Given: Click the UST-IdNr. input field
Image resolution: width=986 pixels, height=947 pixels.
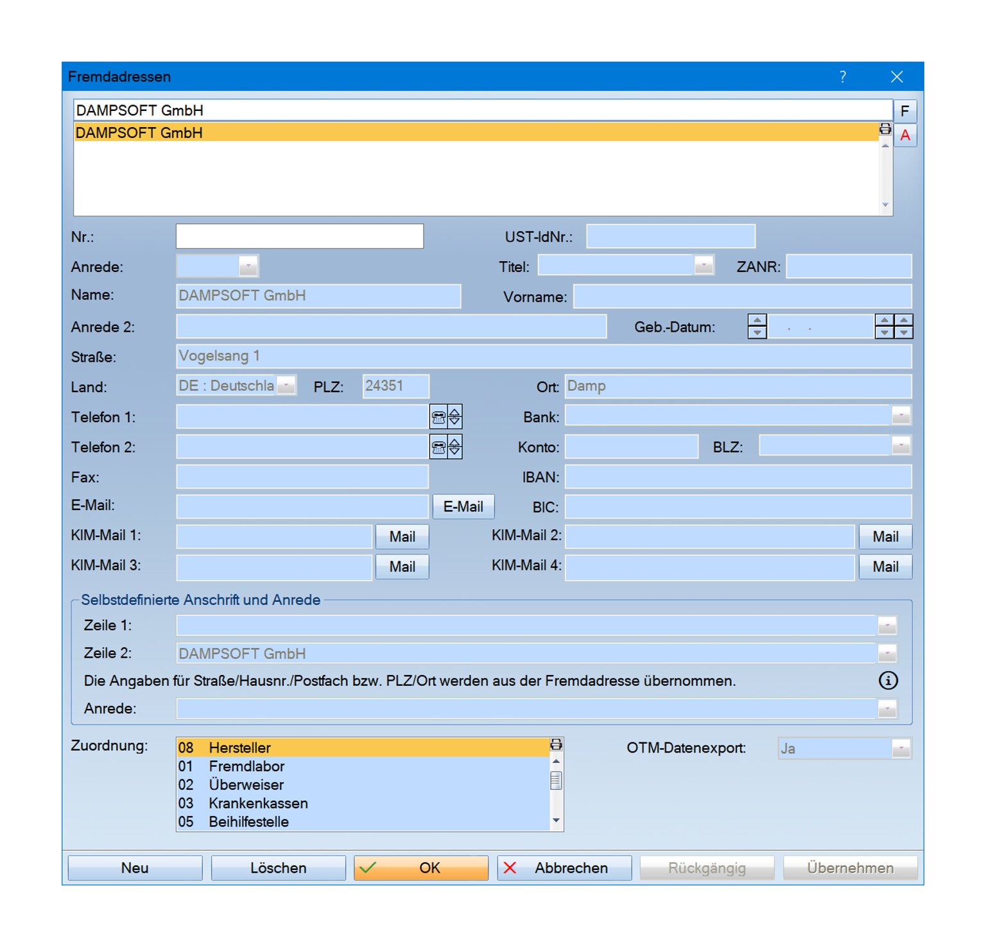Looking at the screenshot, I should [x=671, y=236].
